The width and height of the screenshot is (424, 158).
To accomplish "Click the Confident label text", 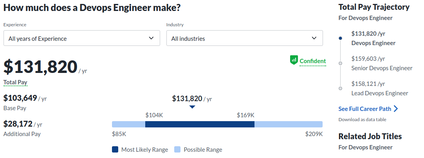I will point(313,61).
